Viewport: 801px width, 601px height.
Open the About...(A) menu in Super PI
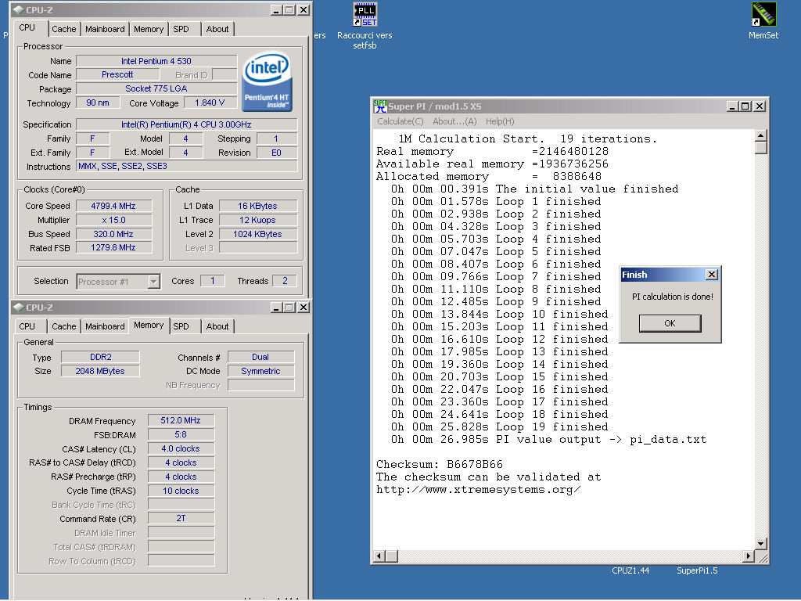coord(454,121)
